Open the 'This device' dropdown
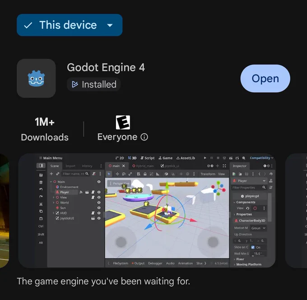Screen dimensions: 307x300 pyautogui.click(x=70, y=25)
